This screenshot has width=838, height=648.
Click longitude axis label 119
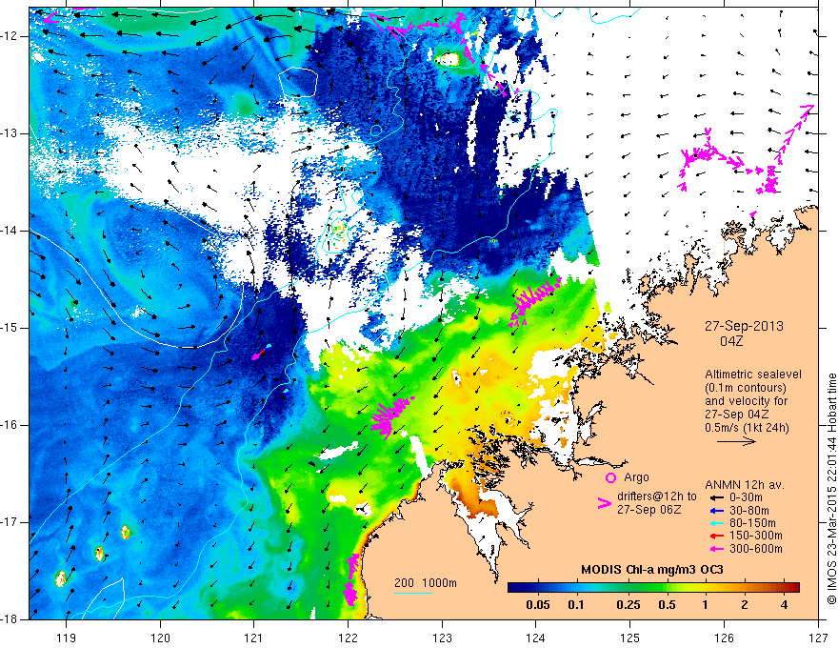point(66,638)
